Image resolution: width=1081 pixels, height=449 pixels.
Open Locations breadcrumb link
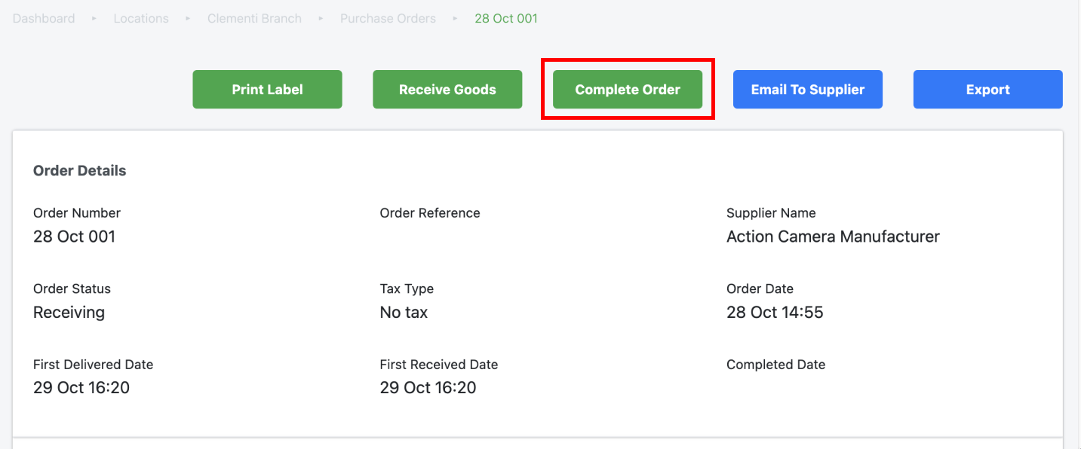[x=141, y=18]
